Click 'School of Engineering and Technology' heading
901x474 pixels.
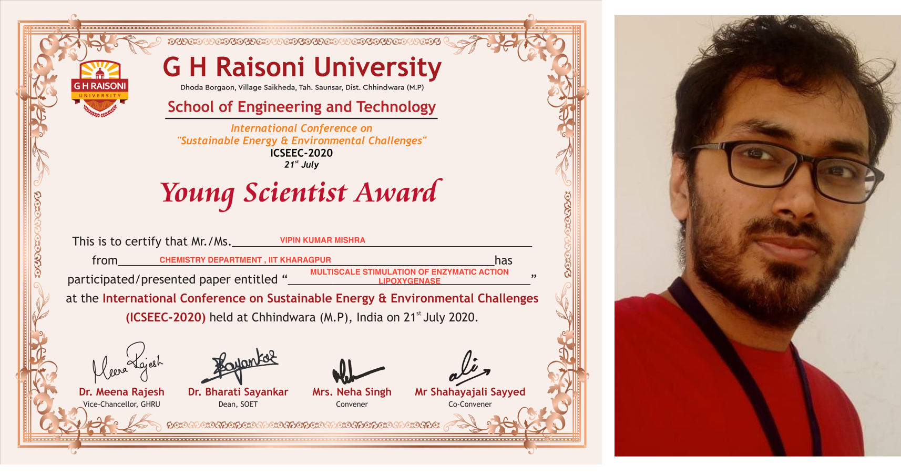pyautogui.click(x=301, y=107)
